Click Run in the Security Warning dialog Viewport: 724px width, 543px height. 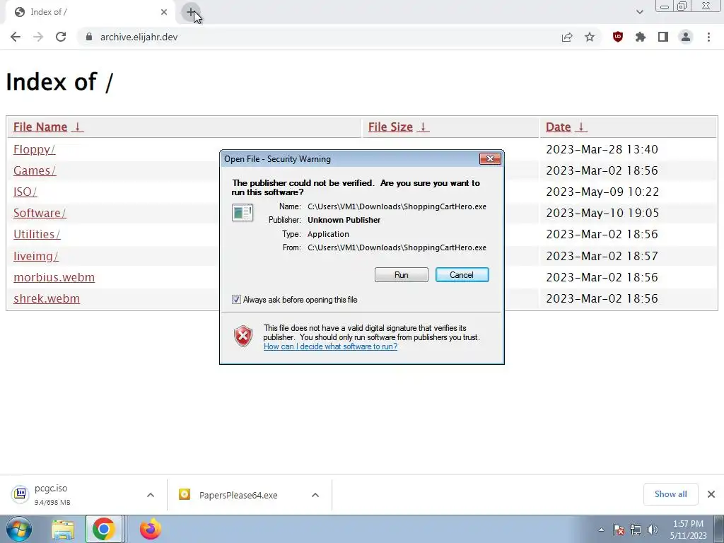click(402, 275)
